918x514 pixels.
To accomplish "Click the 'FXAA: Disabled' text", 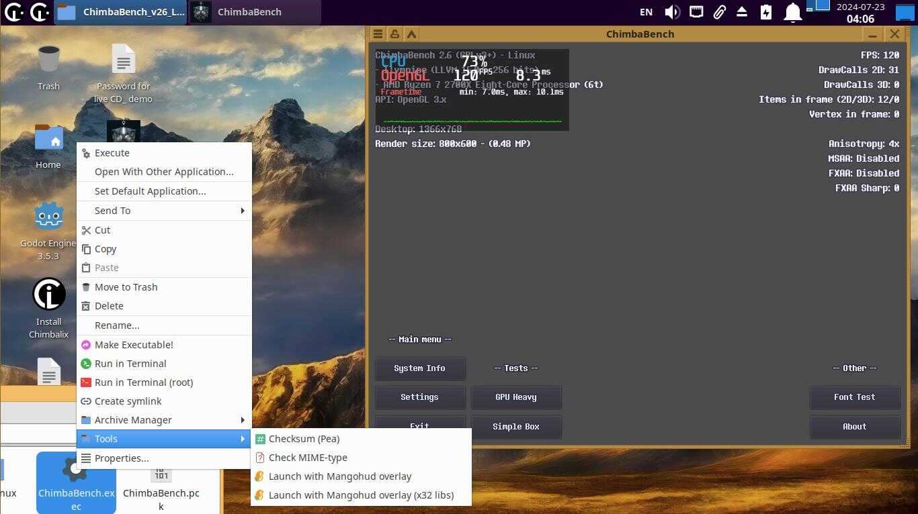I will [864, 173].
